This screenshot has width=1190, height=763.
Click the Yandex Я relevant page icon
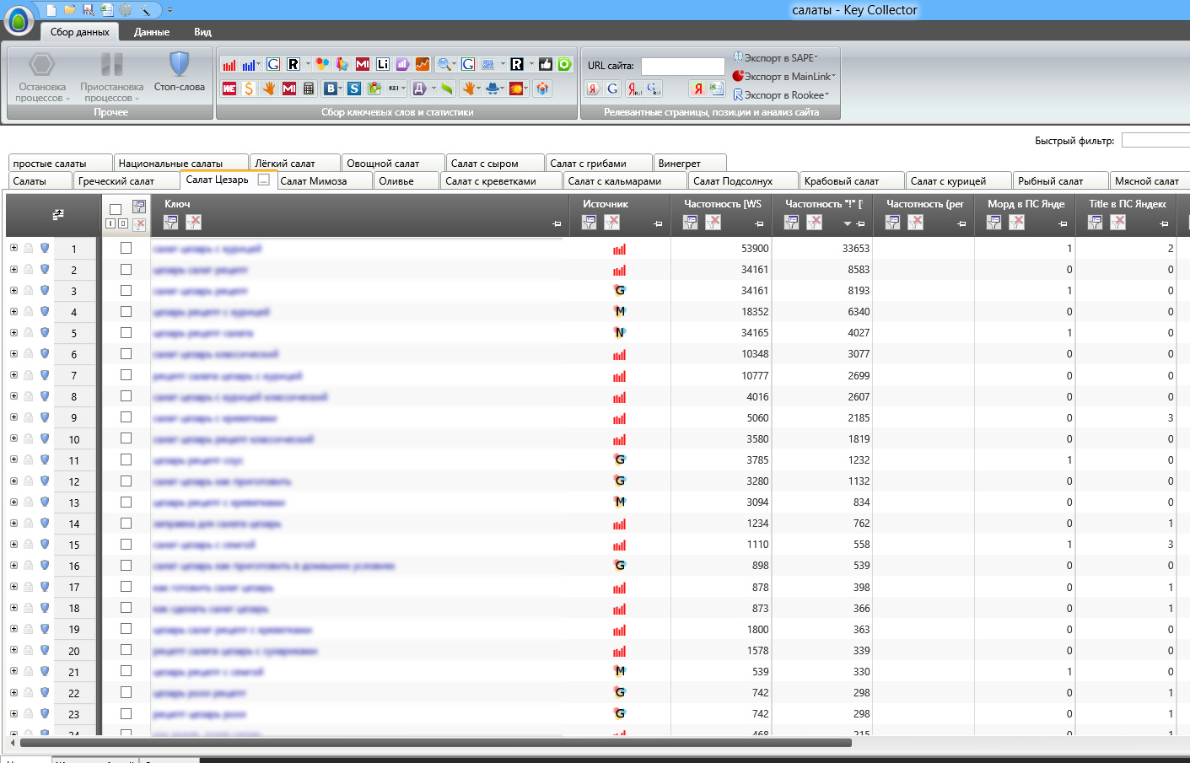[x=593, y=89]
